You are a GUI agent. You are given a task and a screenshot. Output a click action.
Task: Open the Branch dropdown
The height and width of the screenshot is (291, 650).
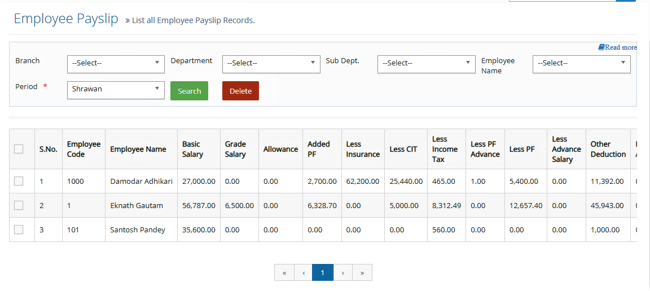(x=116, y=64)
